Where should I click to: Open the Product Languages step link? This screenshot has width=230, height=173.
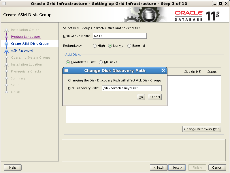pos(26,37)
